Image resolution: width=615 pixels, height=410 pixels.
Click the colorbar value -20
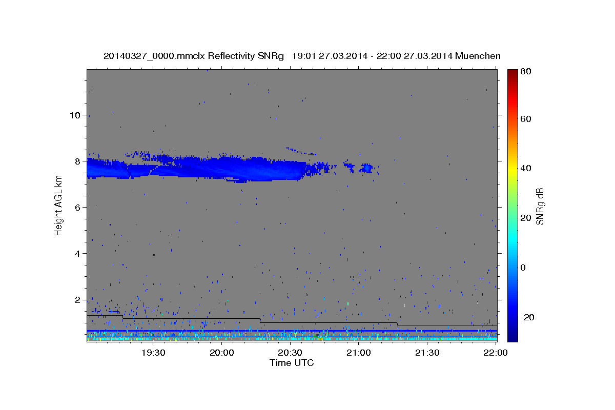tap(528, 317)
